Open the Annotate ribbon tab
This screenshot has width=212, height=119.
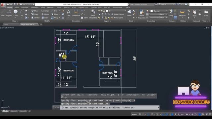tap(25, 7)
